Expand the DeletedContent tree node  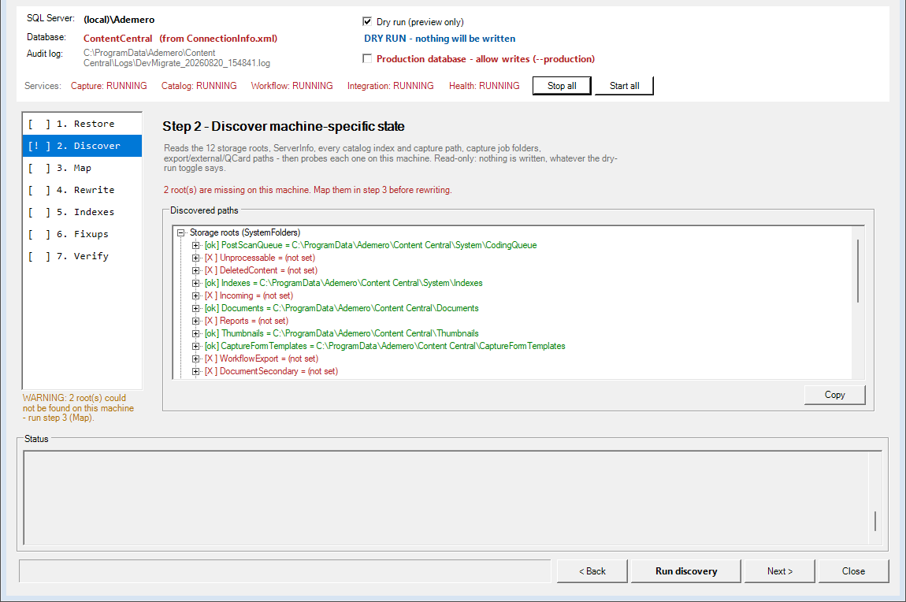pyautogui.click(x=196, y=270)
